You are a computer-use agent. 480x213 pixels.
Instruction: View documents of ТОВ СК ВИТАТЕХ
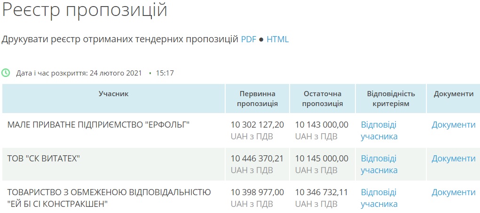pos(453,159)
